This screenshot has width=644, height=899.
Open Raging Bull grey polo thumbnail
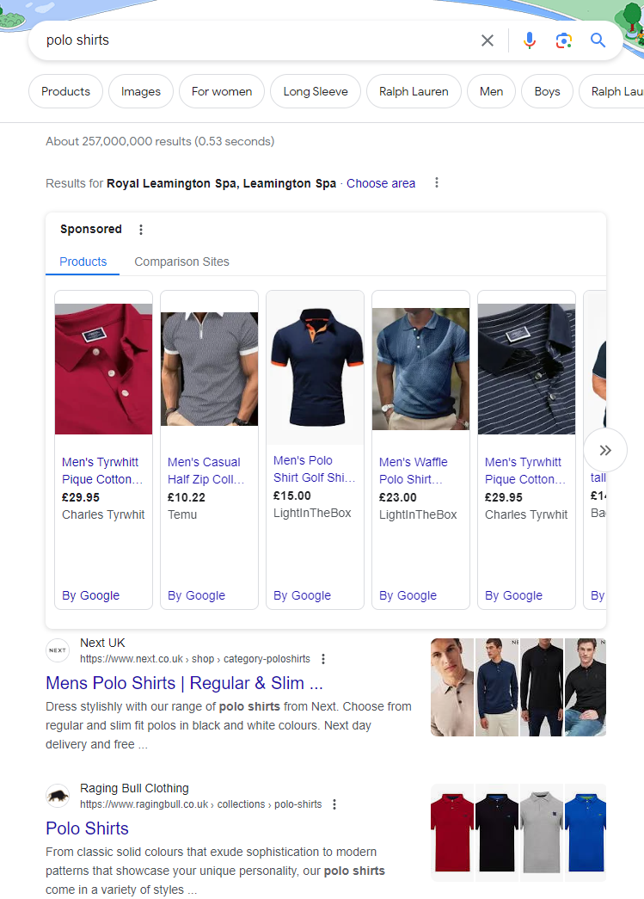542,833
